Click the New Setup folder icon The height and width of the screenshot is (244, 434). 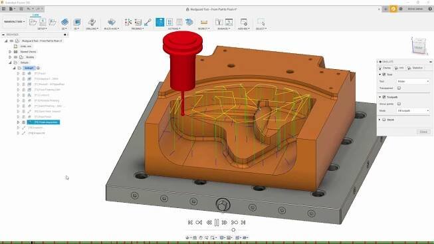click(33, 22)
